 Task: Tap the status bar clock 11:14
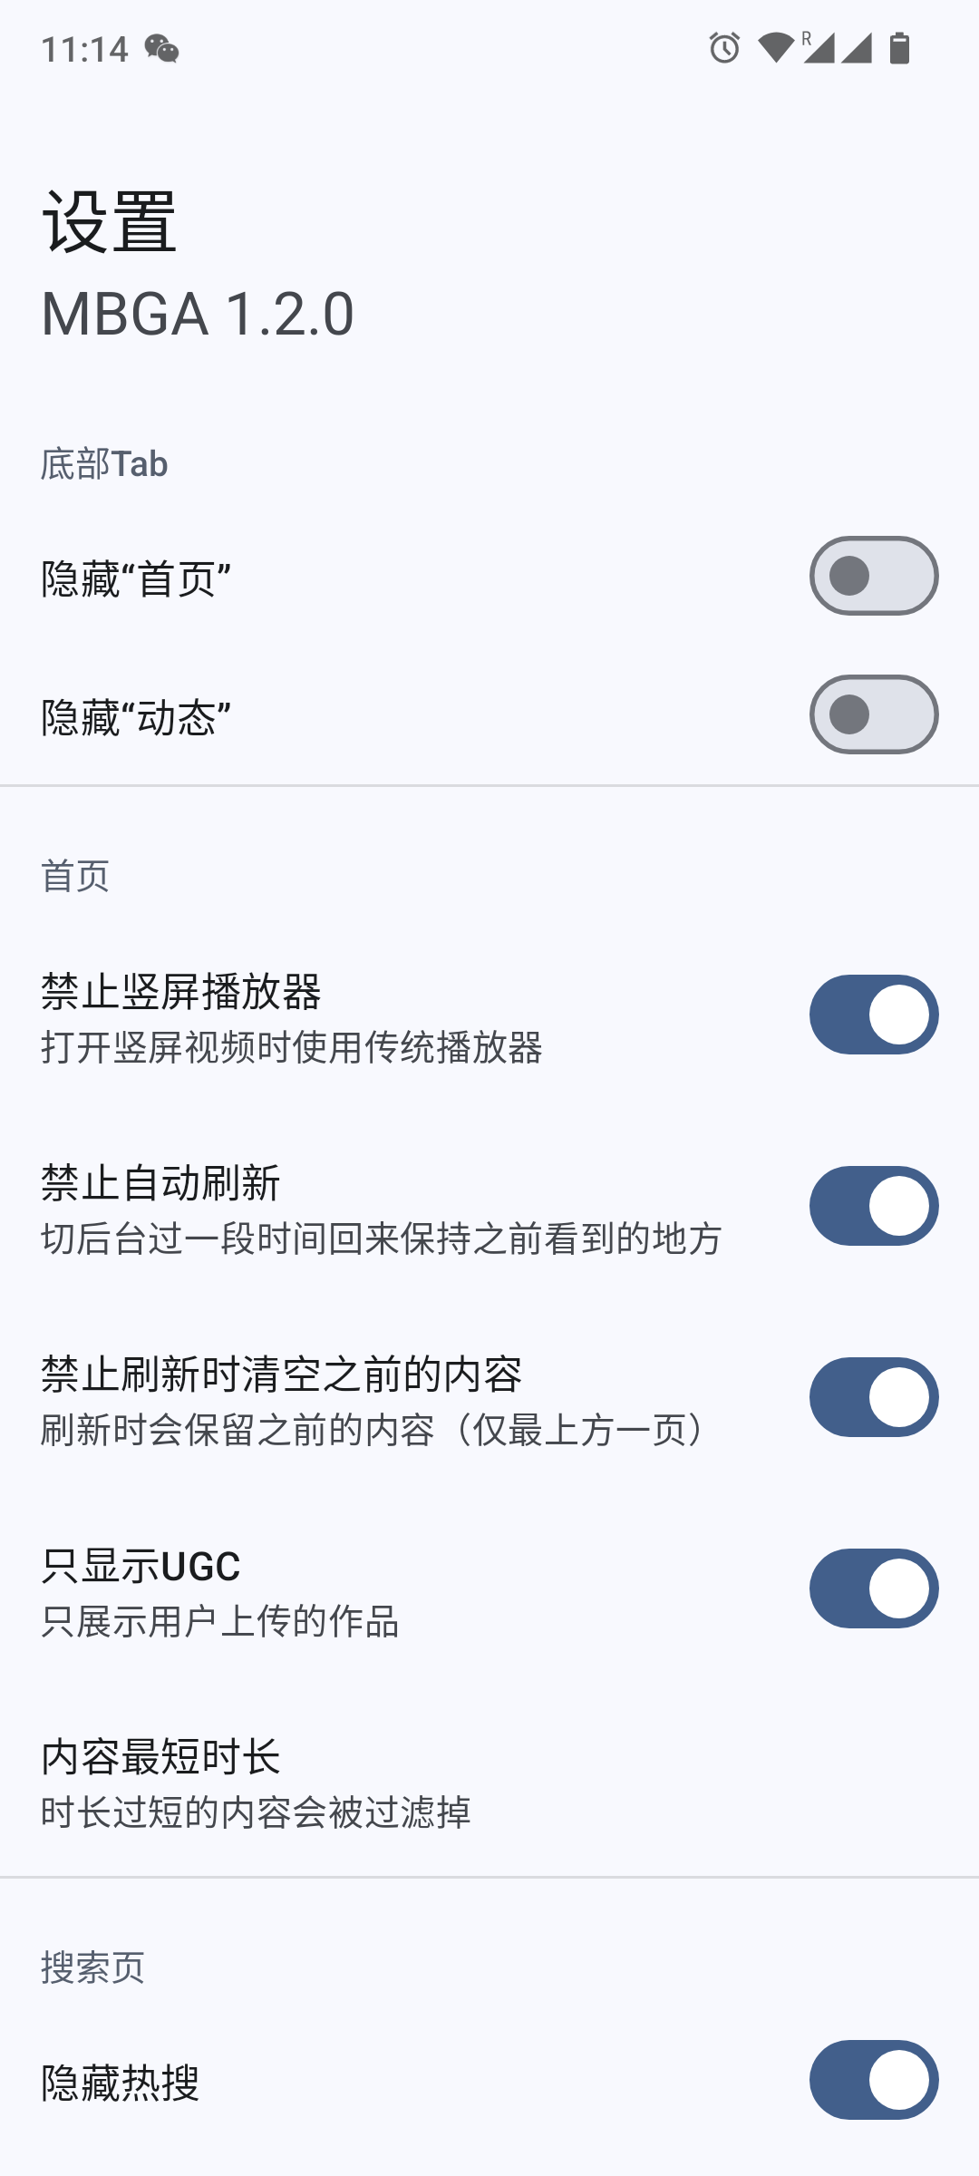(84, 49)
